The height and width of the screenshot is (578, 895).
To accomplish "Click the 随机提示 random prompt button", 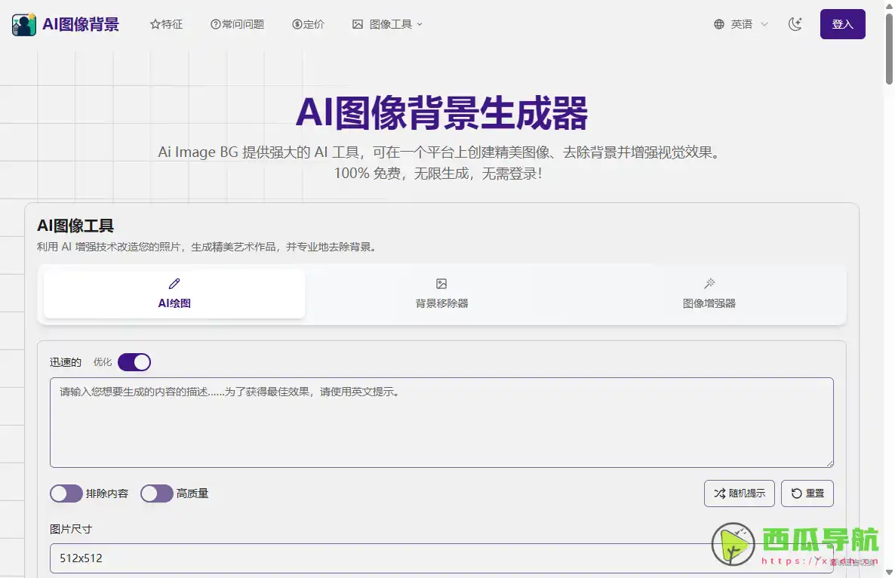I will click(x=740, y=493).
